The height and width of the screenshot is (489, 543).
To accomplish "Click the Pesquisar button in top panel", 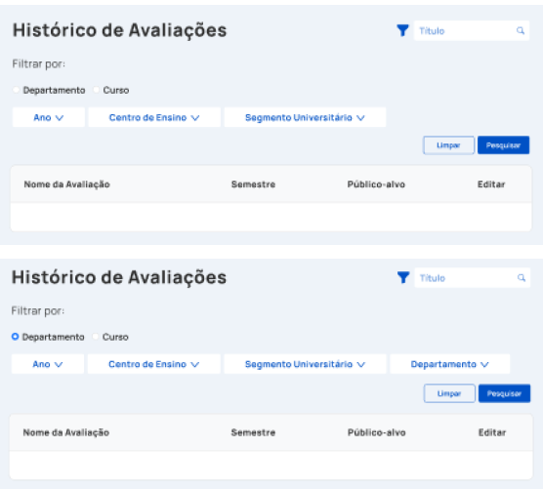I will coord(504,145).
